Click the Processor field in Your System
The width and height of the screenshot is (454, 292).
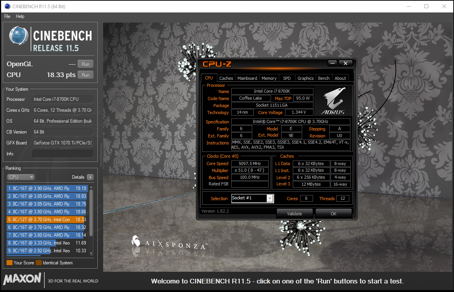click(x=63, y=99)
